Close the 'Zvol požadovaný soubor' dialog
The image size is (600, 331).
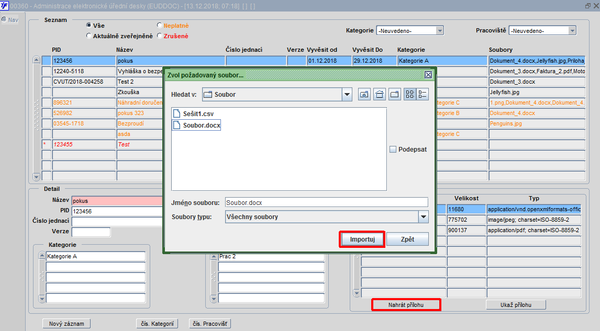428,75
